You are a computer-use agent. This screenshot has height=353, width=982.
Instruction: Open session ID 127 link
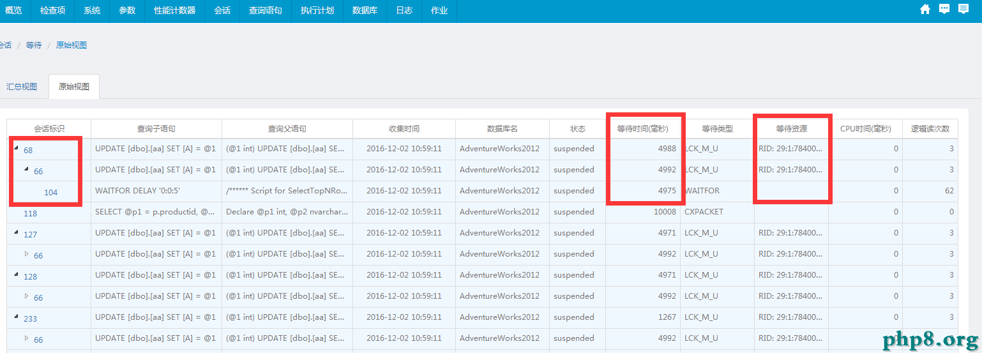31,235
